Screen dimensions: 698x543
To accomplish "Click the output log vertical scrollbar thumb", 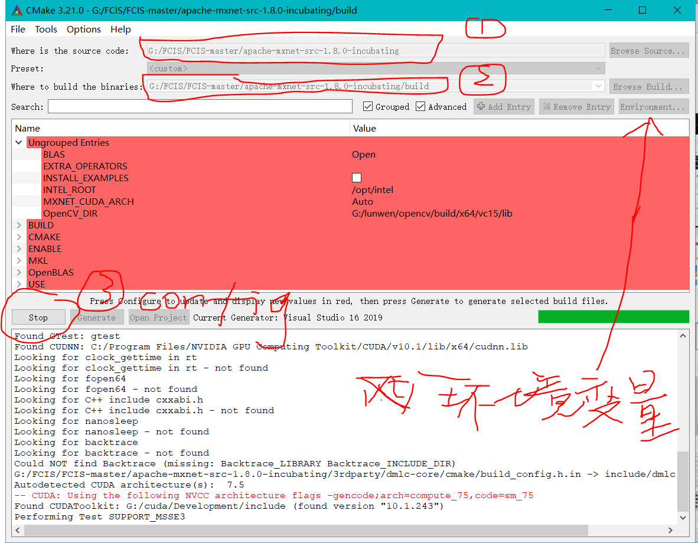I will 683,482.
